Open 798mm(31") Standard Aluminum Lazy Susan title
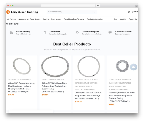Viewport: 144px width, 122px height. 88,95
